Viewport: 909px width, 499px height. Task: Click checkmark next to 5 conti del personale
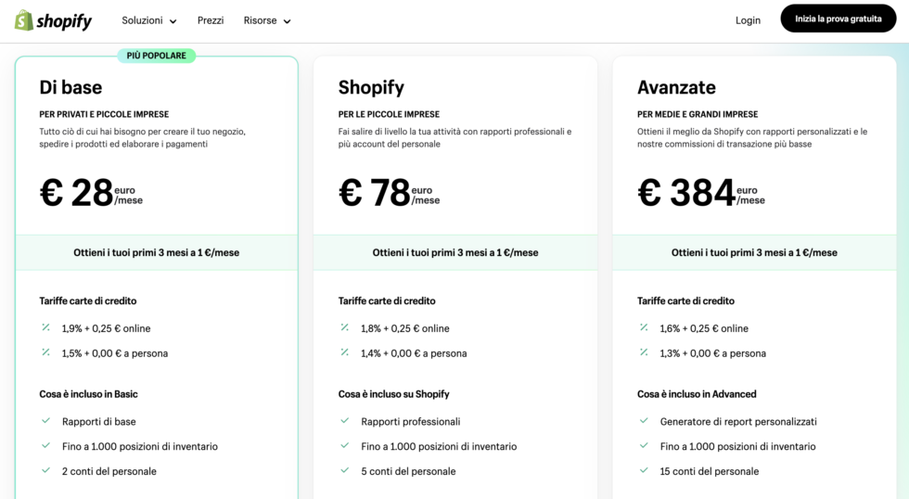[x=344, y=471]
